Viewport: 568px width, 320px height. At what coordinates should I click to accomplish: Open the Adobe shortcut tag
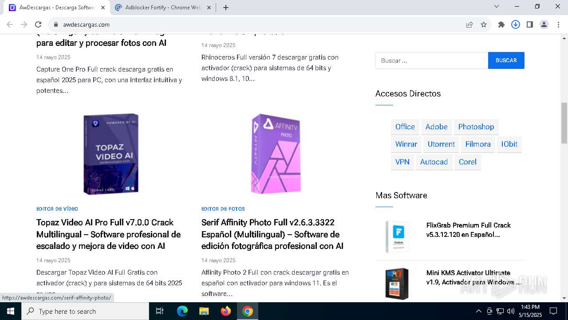437,127
